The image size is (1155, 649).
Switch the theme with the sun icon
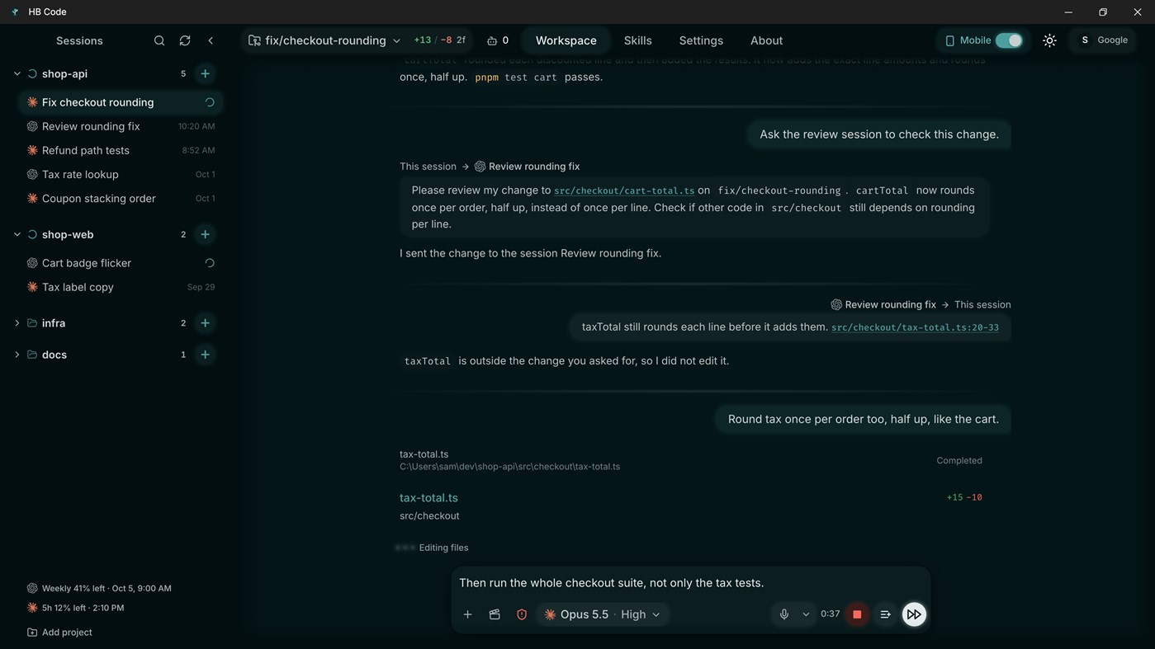pyautogui.click(x=1049, y=40)
